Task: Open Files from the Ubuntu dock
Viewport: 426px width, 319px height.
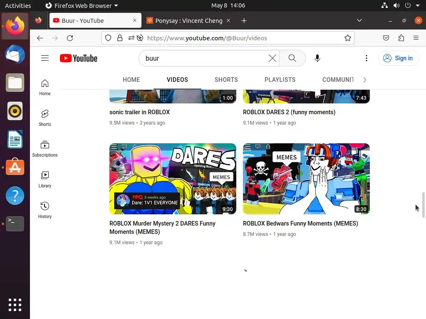Action: click(15, 83)
